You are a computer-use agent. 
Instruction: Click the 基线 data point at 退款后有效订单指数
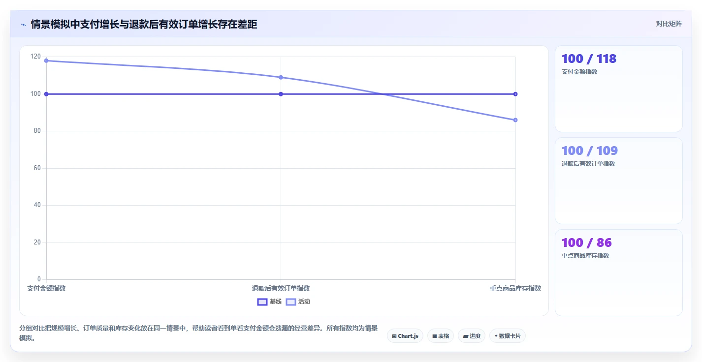pos(281,94)
